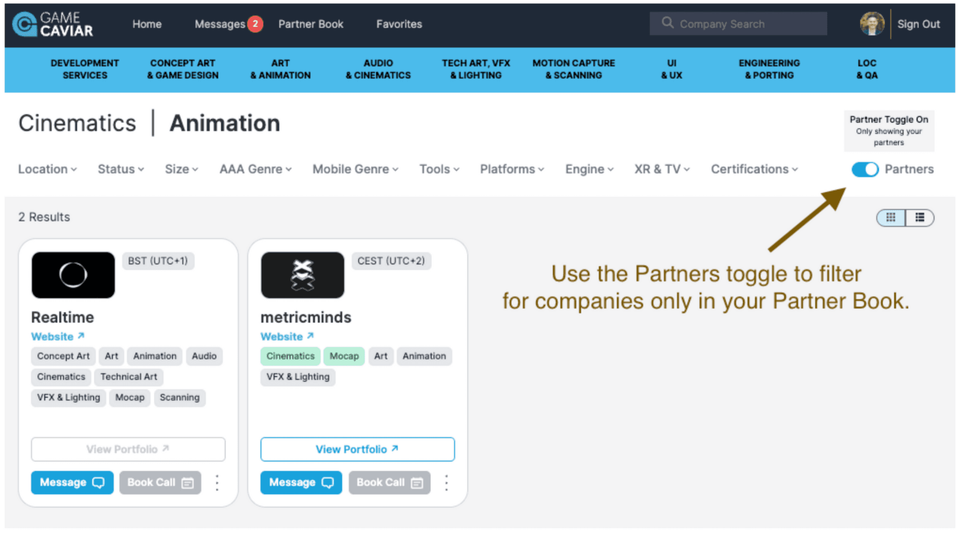
Task: Open the Messages page
Action: pyautogui.click(x=220, y=24)
